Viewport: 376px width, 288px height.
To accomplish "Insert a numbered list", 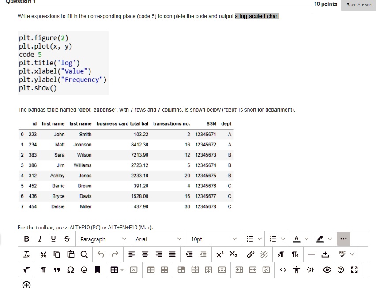I will point(273,239).
